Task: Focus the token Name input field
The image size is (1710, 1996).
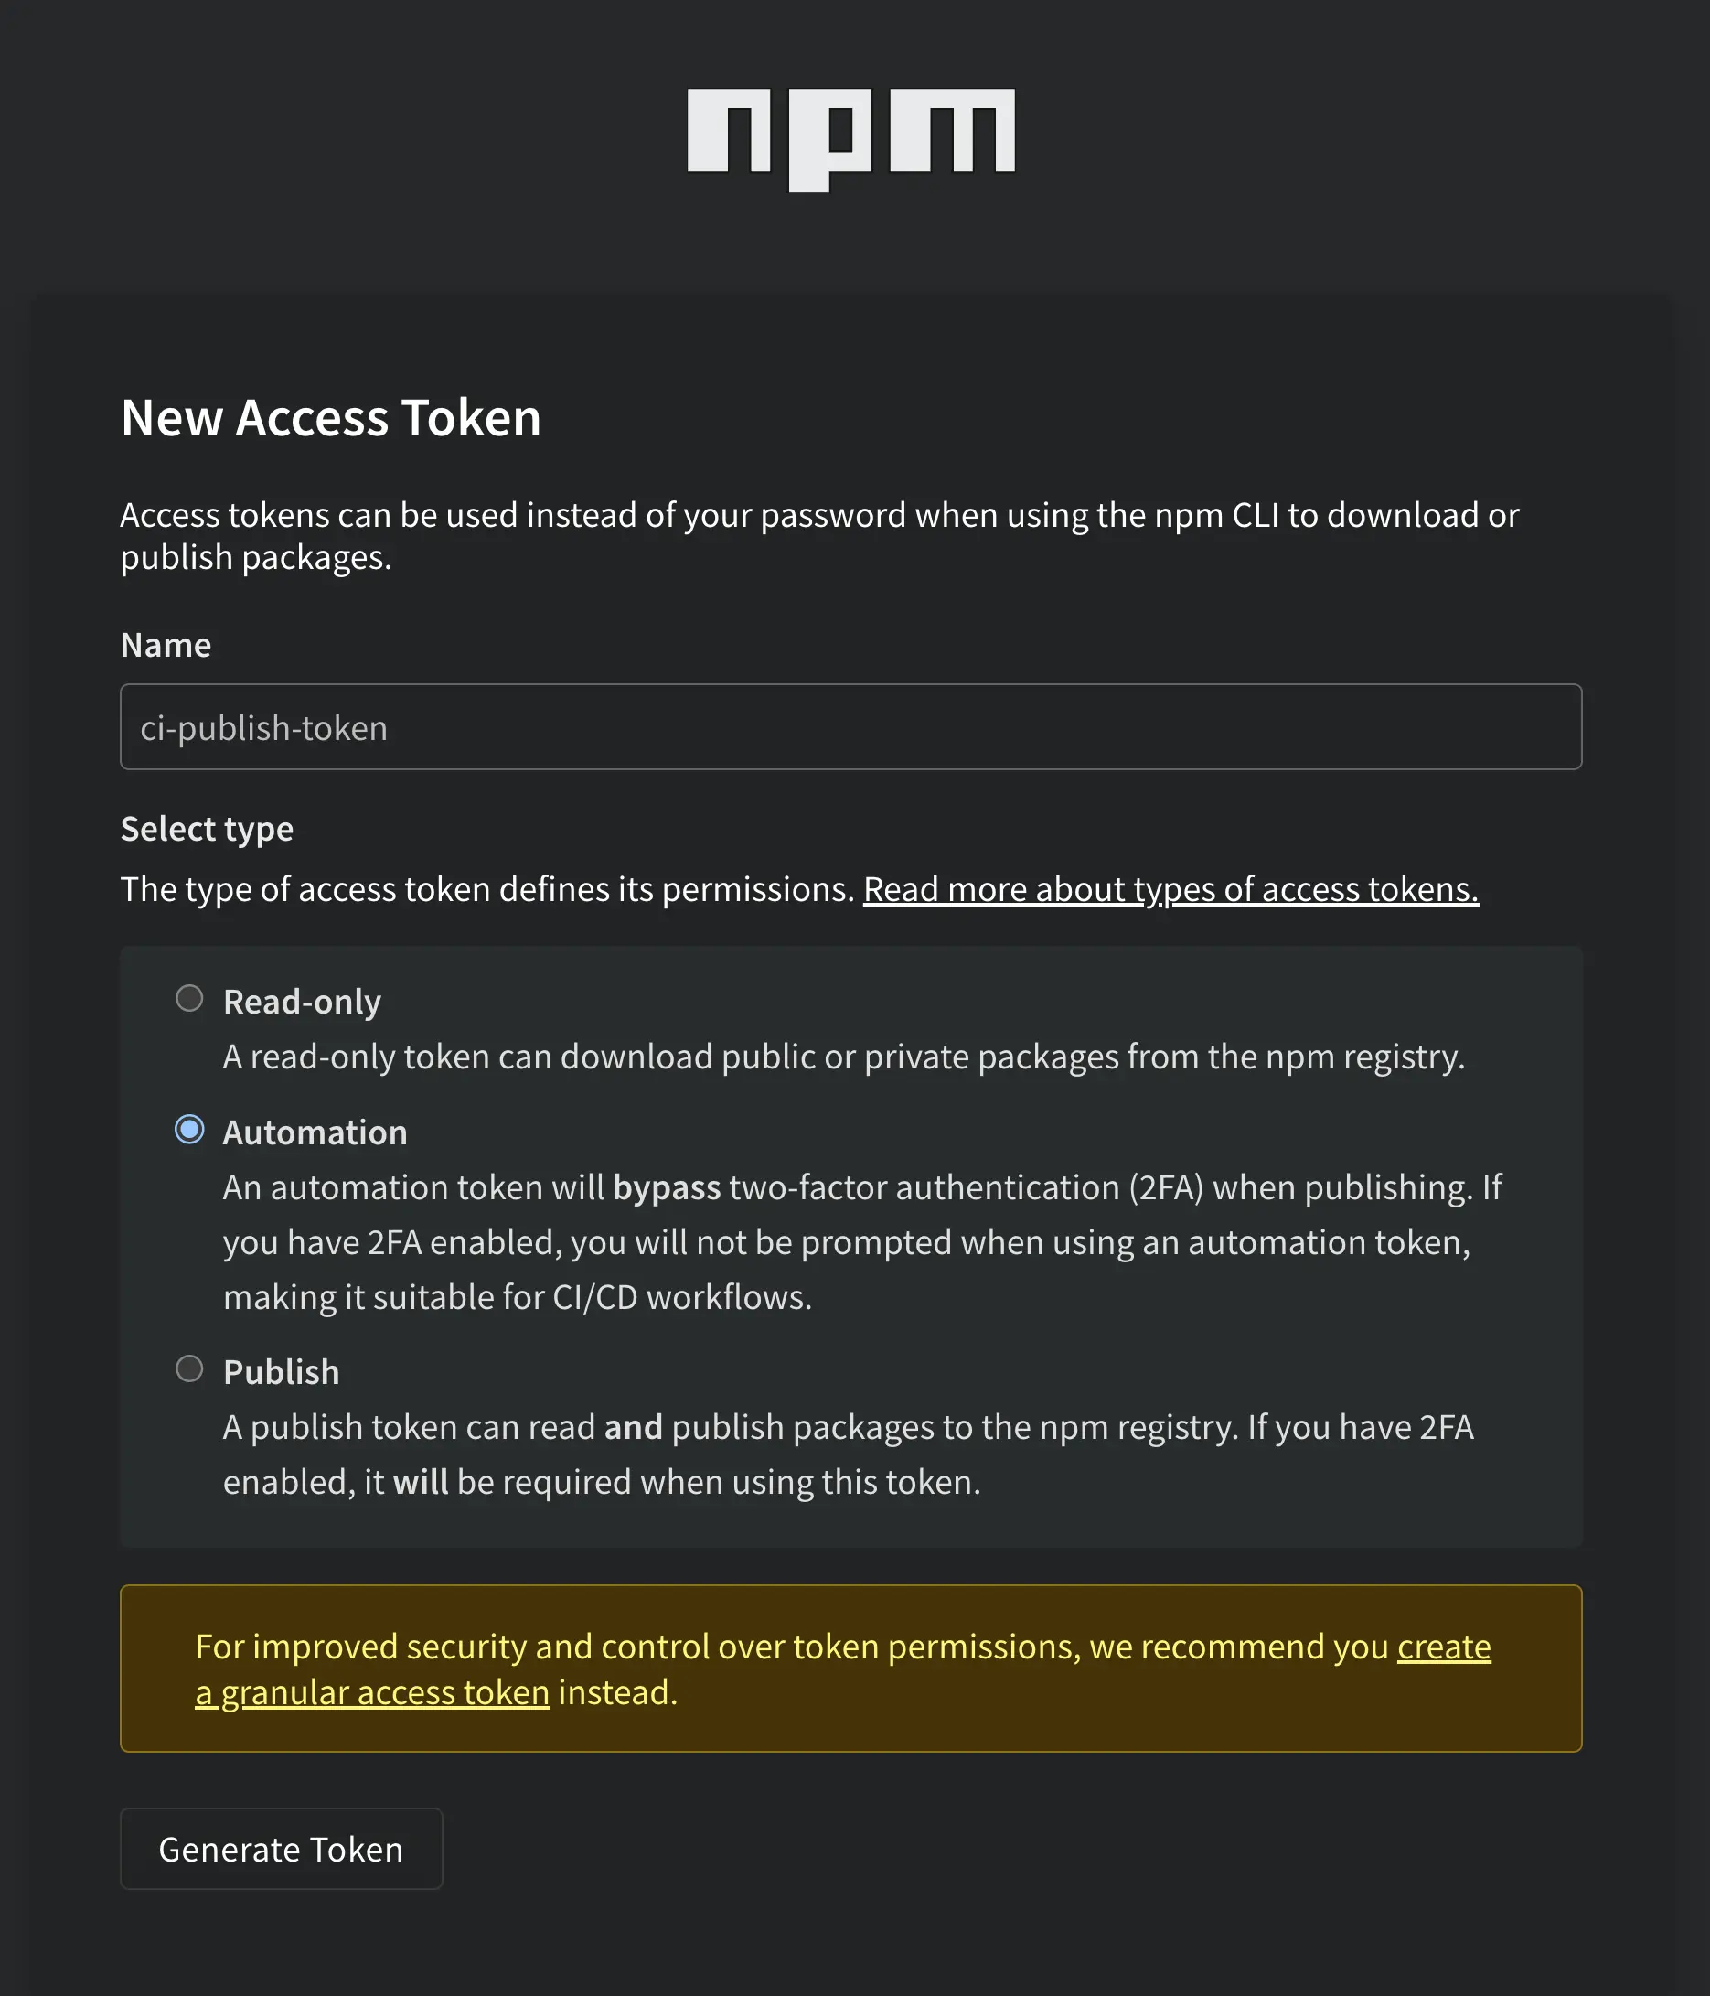Action: [850, 727]
